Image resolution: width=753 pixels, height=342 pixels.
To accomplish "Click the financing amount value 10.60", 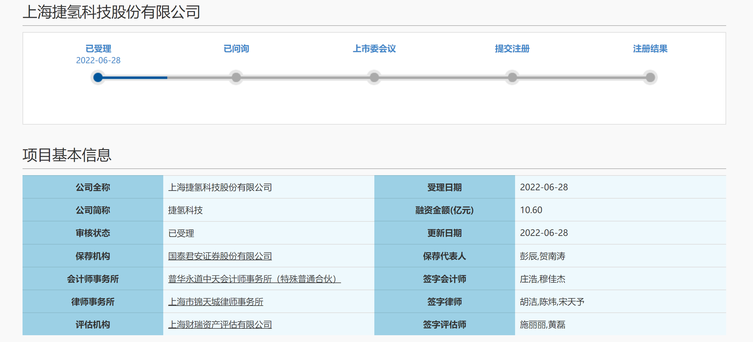I will click(x=531, y=210).
